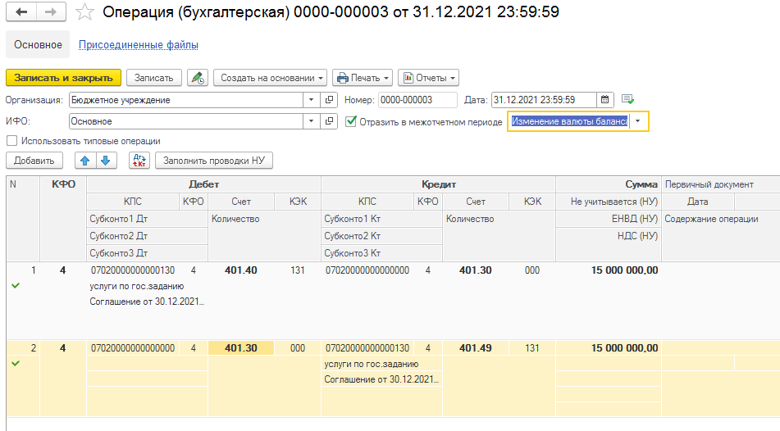Mark document as favorite with star
This screenshot has width=780, height=431.
coord(84,12)
